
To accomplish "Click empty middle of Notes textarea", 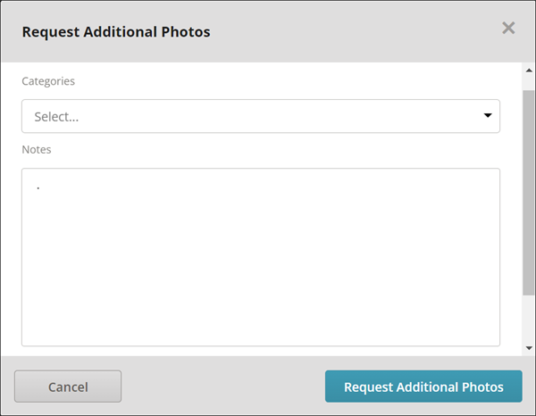I will click(261, 257).
